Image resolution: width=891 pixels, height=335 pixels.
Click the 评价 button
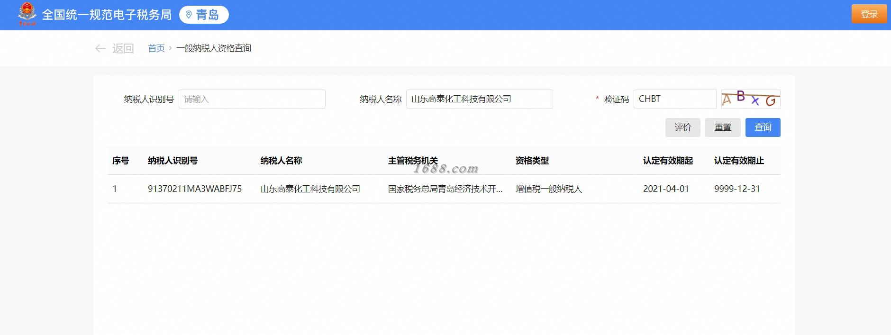click(683, 127)
